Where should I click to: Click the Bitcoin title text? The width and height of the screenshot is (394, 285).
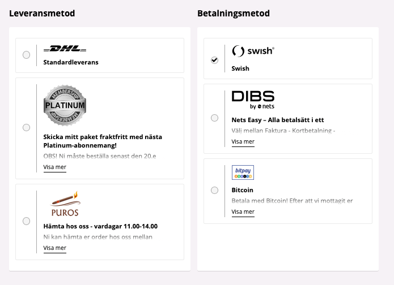(x=243, y=190)
